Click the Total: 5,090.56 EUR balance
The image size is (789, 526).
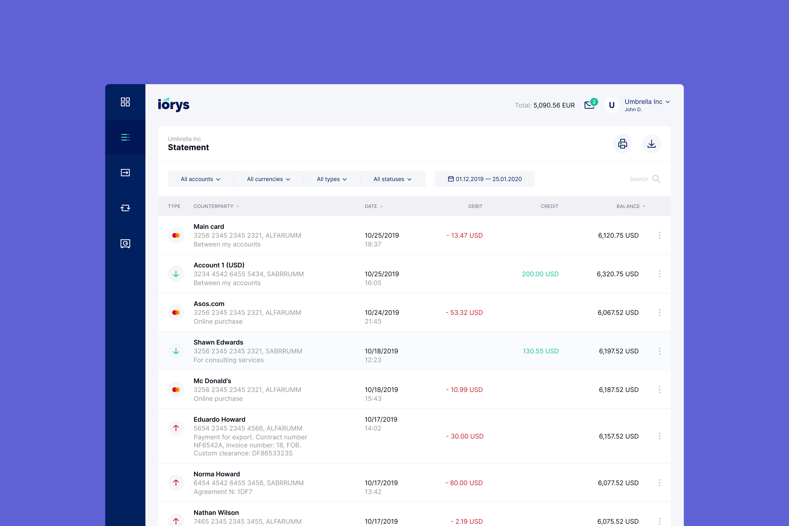(x=545, y=105)
